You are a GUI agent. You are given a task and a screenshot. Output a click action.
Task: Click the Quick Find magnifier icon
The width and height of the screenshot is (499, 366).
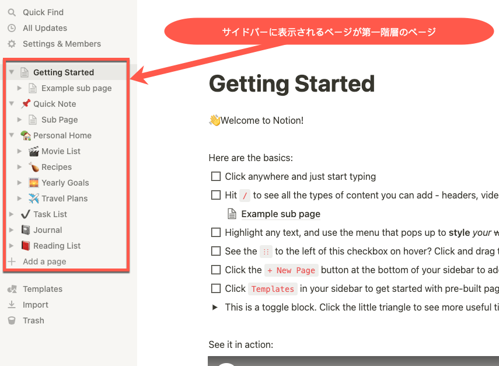(12, 12)
